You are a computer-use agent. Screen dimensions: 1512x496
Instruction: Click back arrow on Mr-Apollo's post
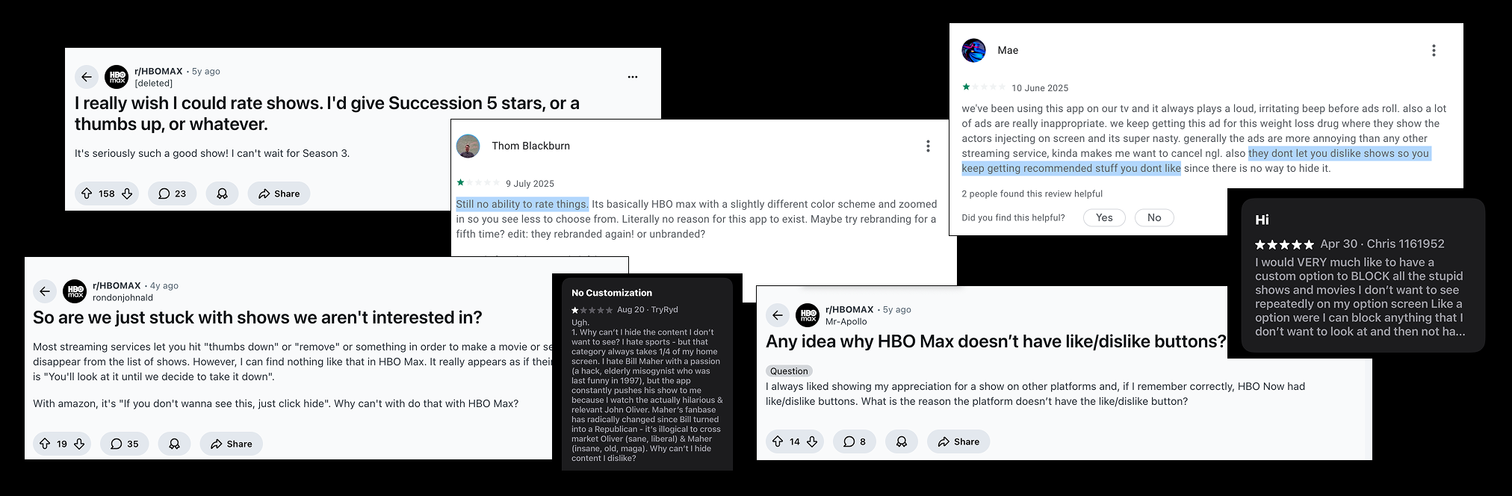point(778,315)
